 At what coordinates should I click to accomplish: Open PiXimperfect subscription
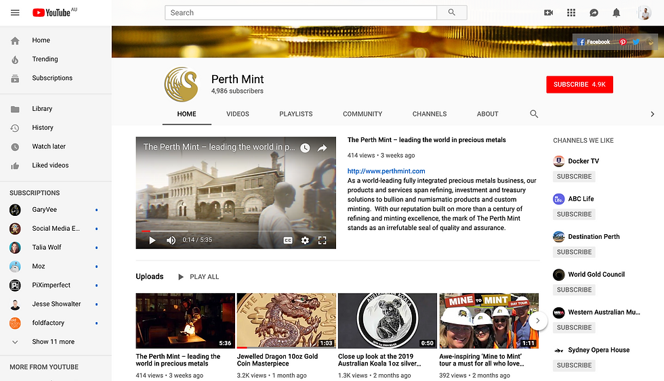coord(56,285)
